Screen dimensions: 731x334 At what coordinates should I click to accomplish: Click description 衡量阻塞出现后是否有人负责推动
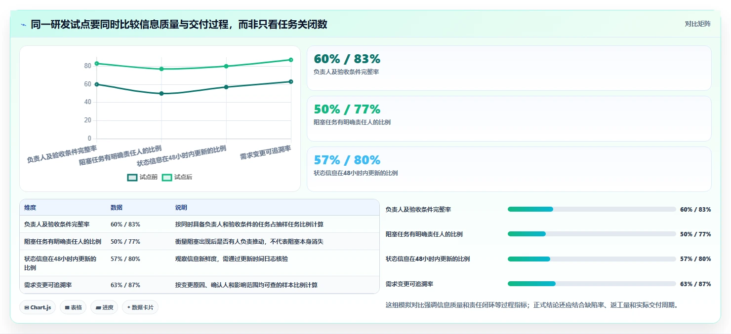click(x=249, y=242)
